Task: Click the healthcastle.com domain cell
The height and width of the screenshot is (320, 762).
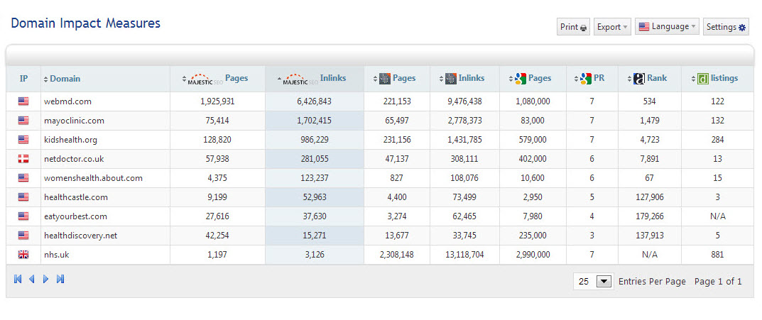Action: (105, 197)
